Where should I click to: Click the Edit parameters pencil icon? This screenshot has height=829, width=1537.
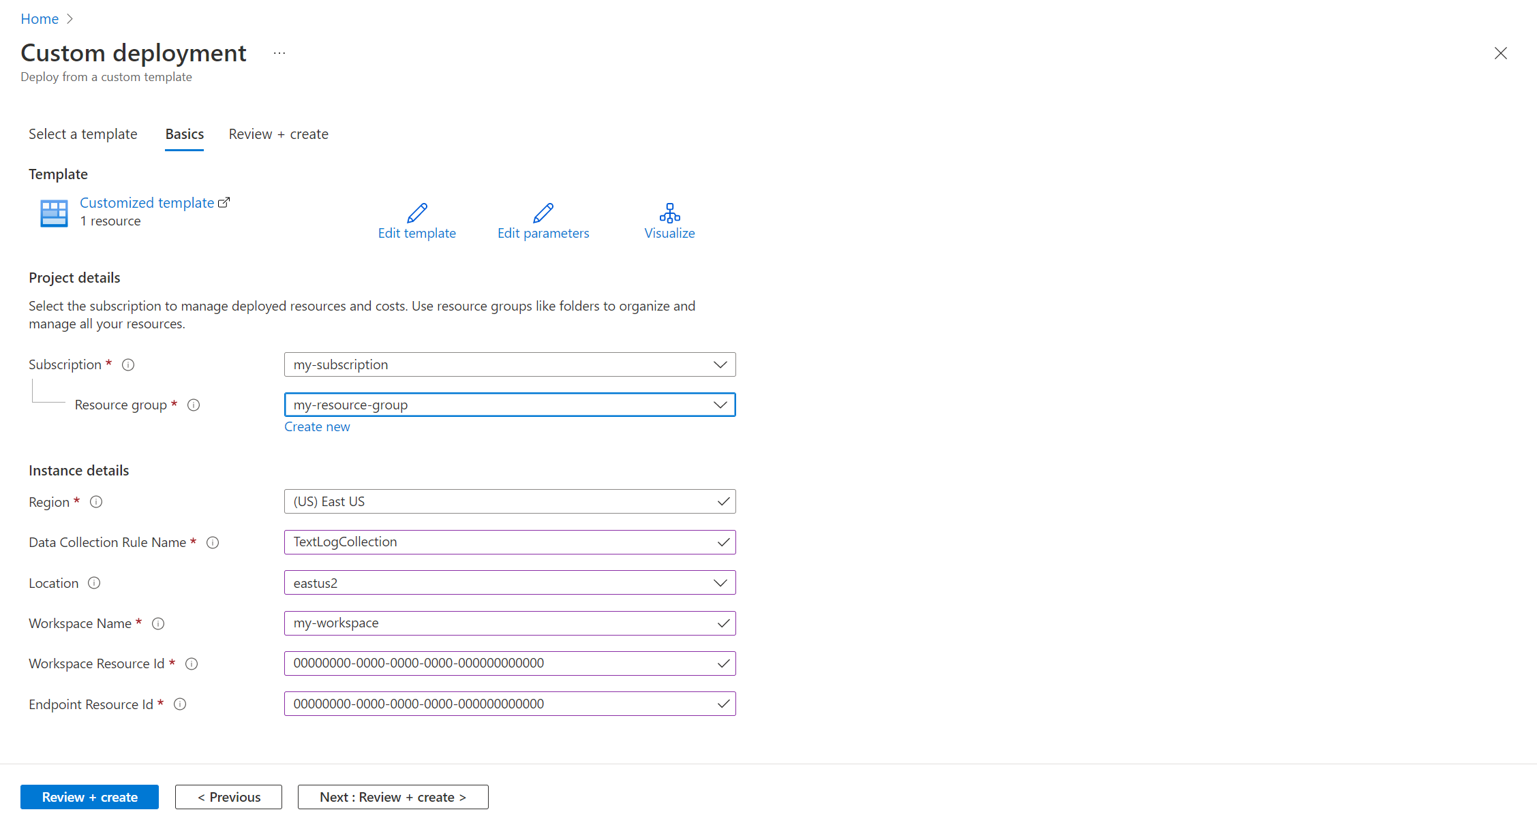543,213
